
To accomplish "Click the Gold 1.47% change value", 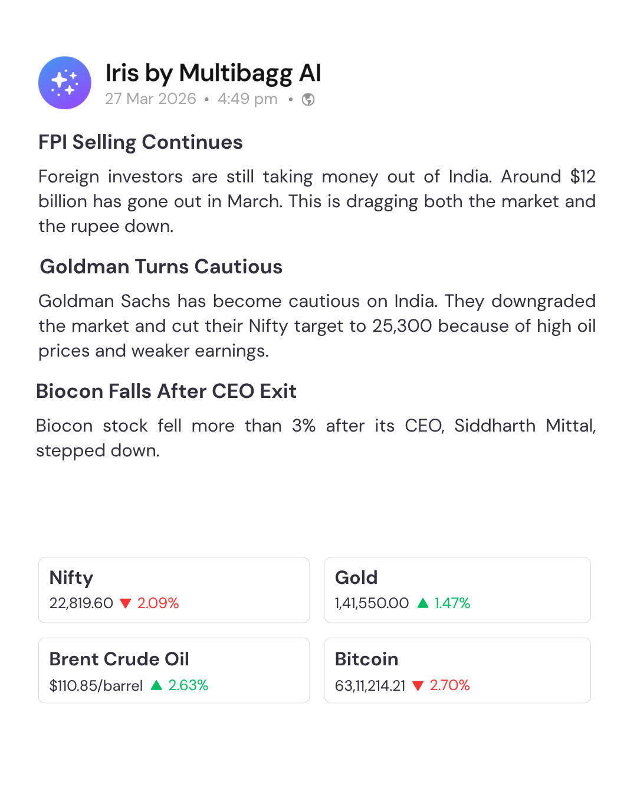I will coord(452,603).
